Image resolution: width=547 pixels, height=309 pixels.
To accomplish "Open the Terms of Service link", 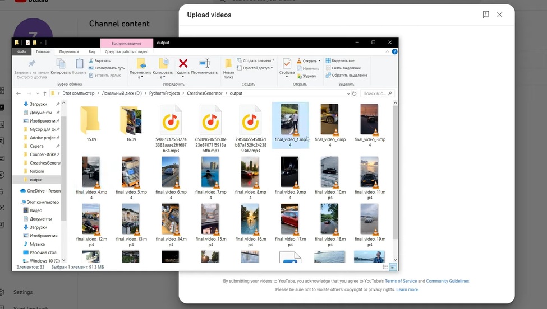I will [401, 281].
